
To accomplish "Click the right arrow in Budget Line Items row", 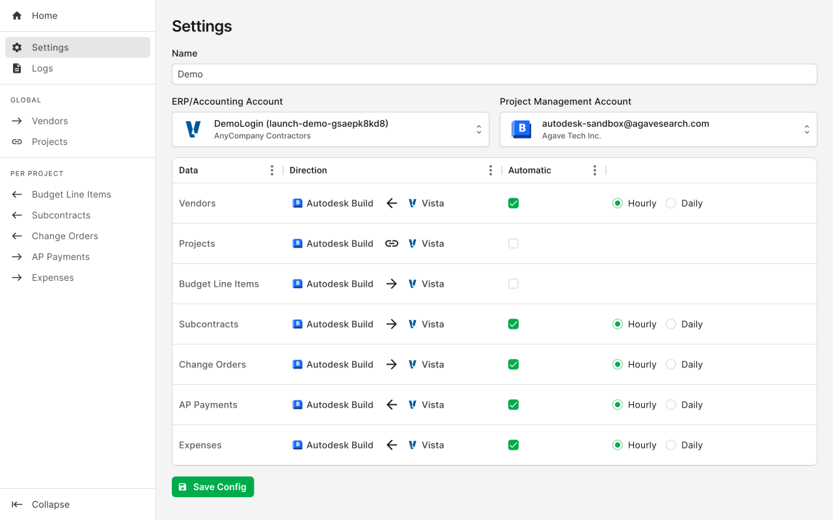I will [392, 284].
